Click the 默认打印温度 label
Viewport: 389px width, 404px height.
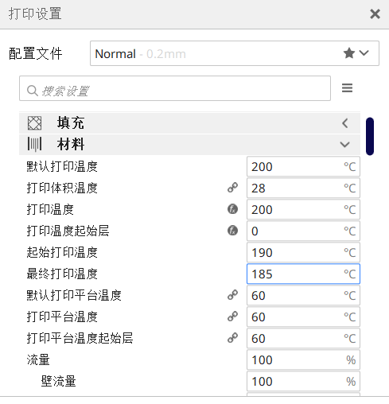[x=62, y=167]
